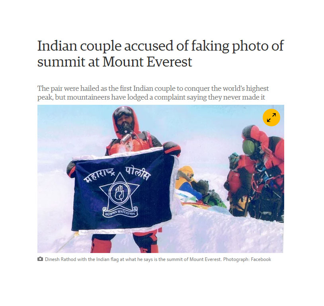Expand the photo with the yellow fullscreen button
The image size is (324, 306).
point(271,118)
